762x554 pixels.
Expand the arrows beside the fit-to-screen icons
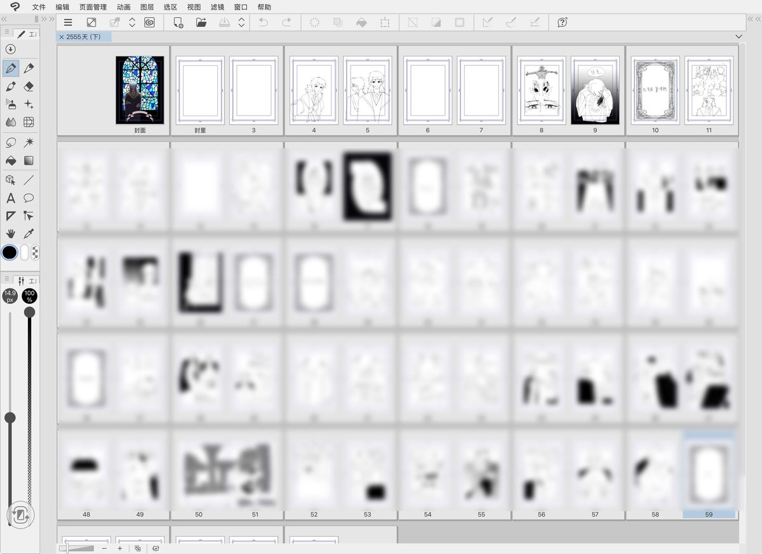tap(132, 22)
